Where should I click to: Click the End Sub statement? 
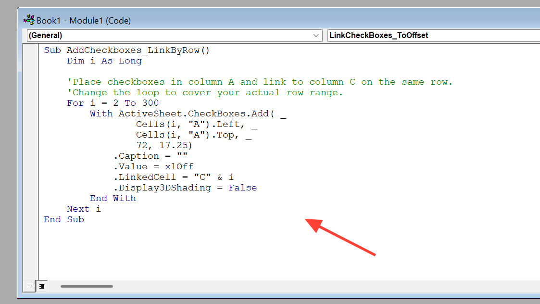(63, 219)
